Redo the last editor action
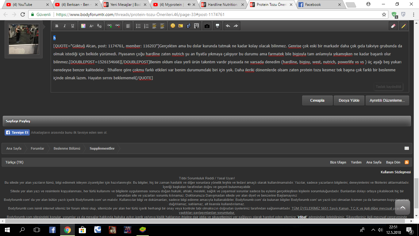This screenshot has width=419, height=236. coord(236,26)
